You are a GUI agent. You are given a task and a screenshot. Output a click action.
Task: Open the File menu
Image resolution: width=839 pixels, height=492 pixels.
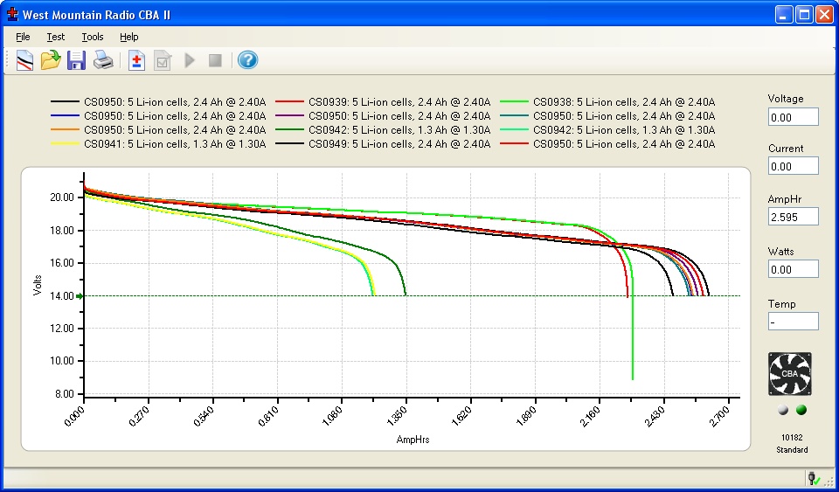coord(23,37)
